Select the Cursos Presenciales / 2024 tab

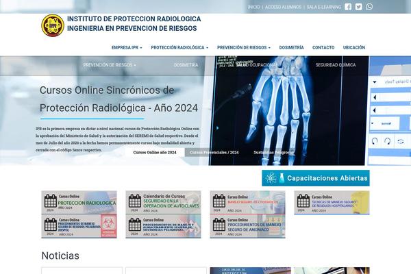(214, 152)
